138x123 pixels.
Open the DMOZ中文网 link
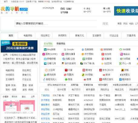[90, 114]
